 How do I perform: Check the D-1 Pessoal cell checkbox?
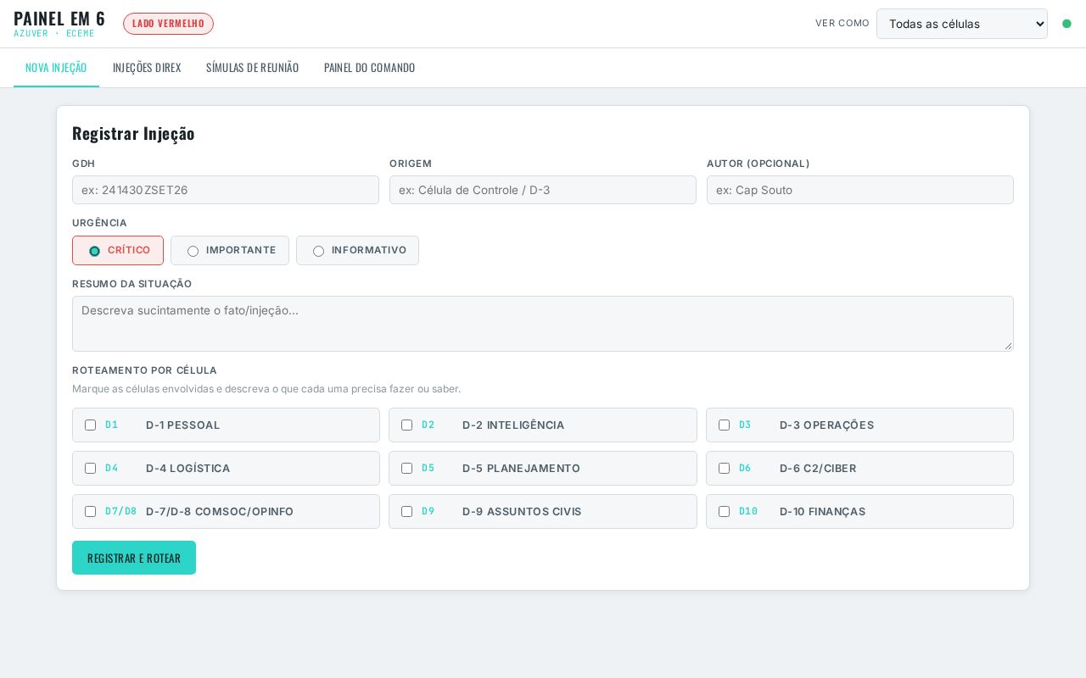click(90, 425)
